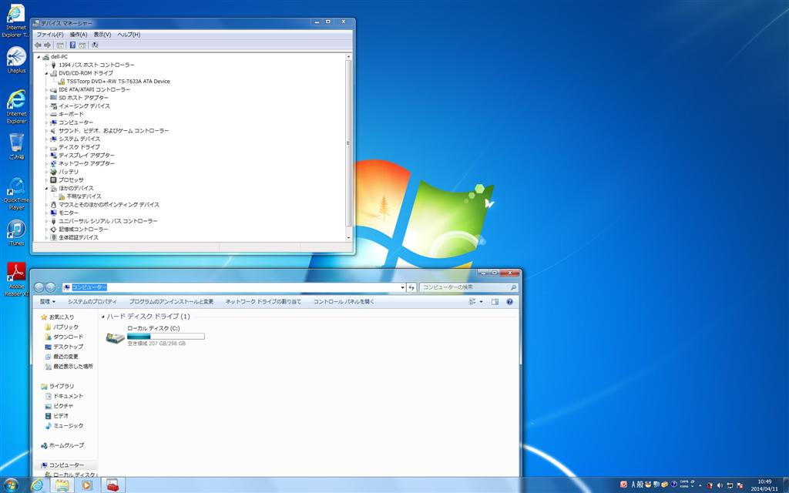
Task: Click プログラムのアンインストールと変更
Action: [171, 302]
